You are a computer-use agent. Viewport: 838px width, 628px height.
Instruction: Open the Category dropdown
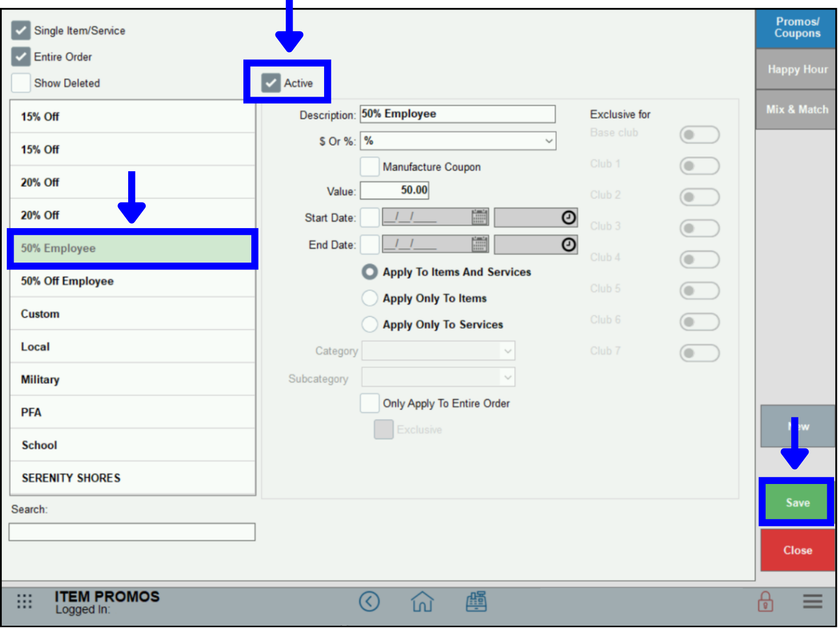pyautogui.click(x=438, y=351)
